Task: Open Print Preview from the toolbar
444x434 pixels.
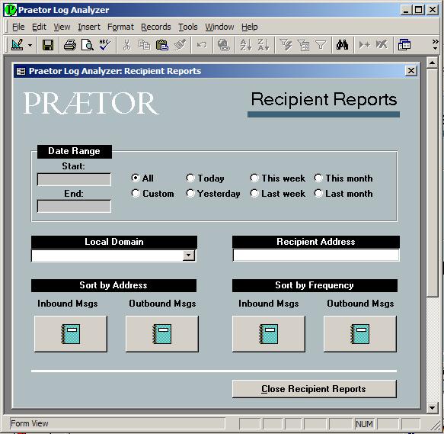Action: [x=88, y=45]
